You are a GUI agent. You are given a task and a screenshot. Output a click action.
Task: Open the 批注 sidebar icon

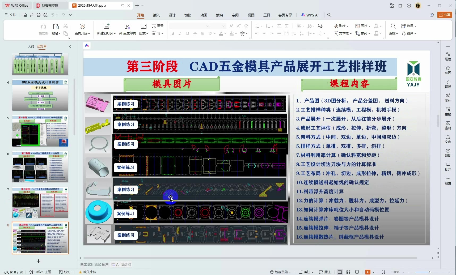(x=448, y=167)
